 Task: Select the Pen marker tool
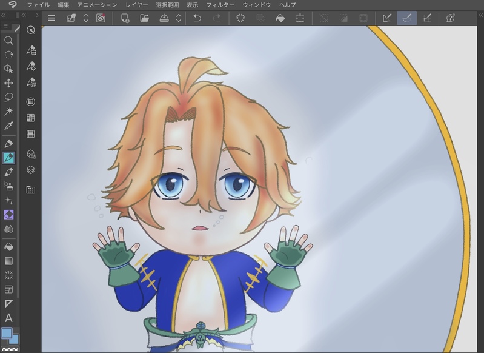coord(8,143)
